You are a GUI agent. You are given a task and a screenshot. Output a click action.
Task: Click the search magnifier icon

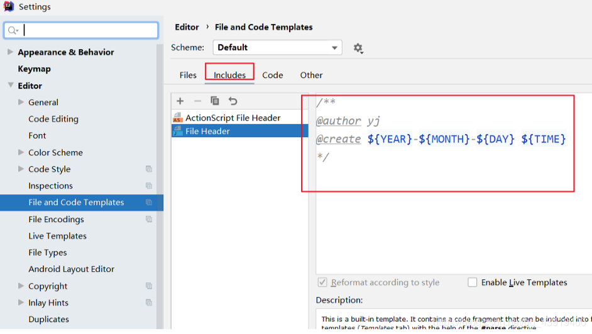coord(13,30)
